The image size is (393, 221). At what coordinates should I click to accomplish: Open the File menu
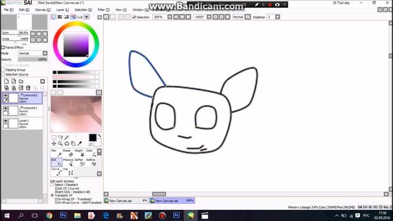(x=9, y=10)
